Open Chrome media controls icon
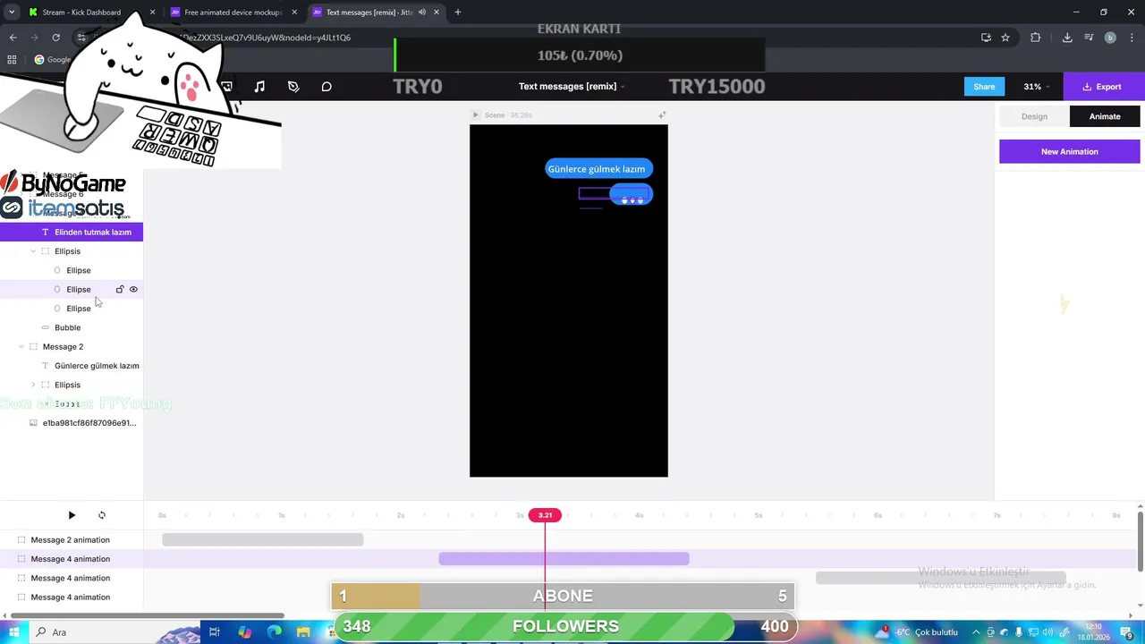 click(x=1089, y=38)
